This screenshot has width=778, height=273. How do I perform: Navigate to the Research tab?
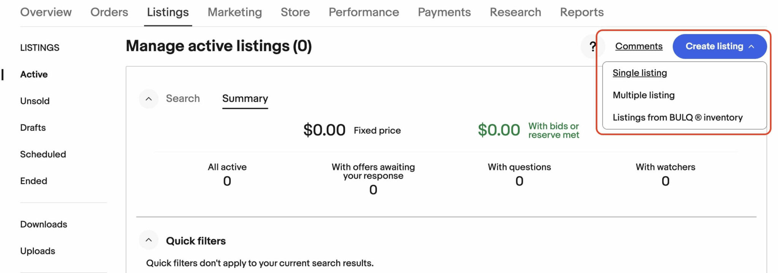pyautogui.click(x=515, y=12)
